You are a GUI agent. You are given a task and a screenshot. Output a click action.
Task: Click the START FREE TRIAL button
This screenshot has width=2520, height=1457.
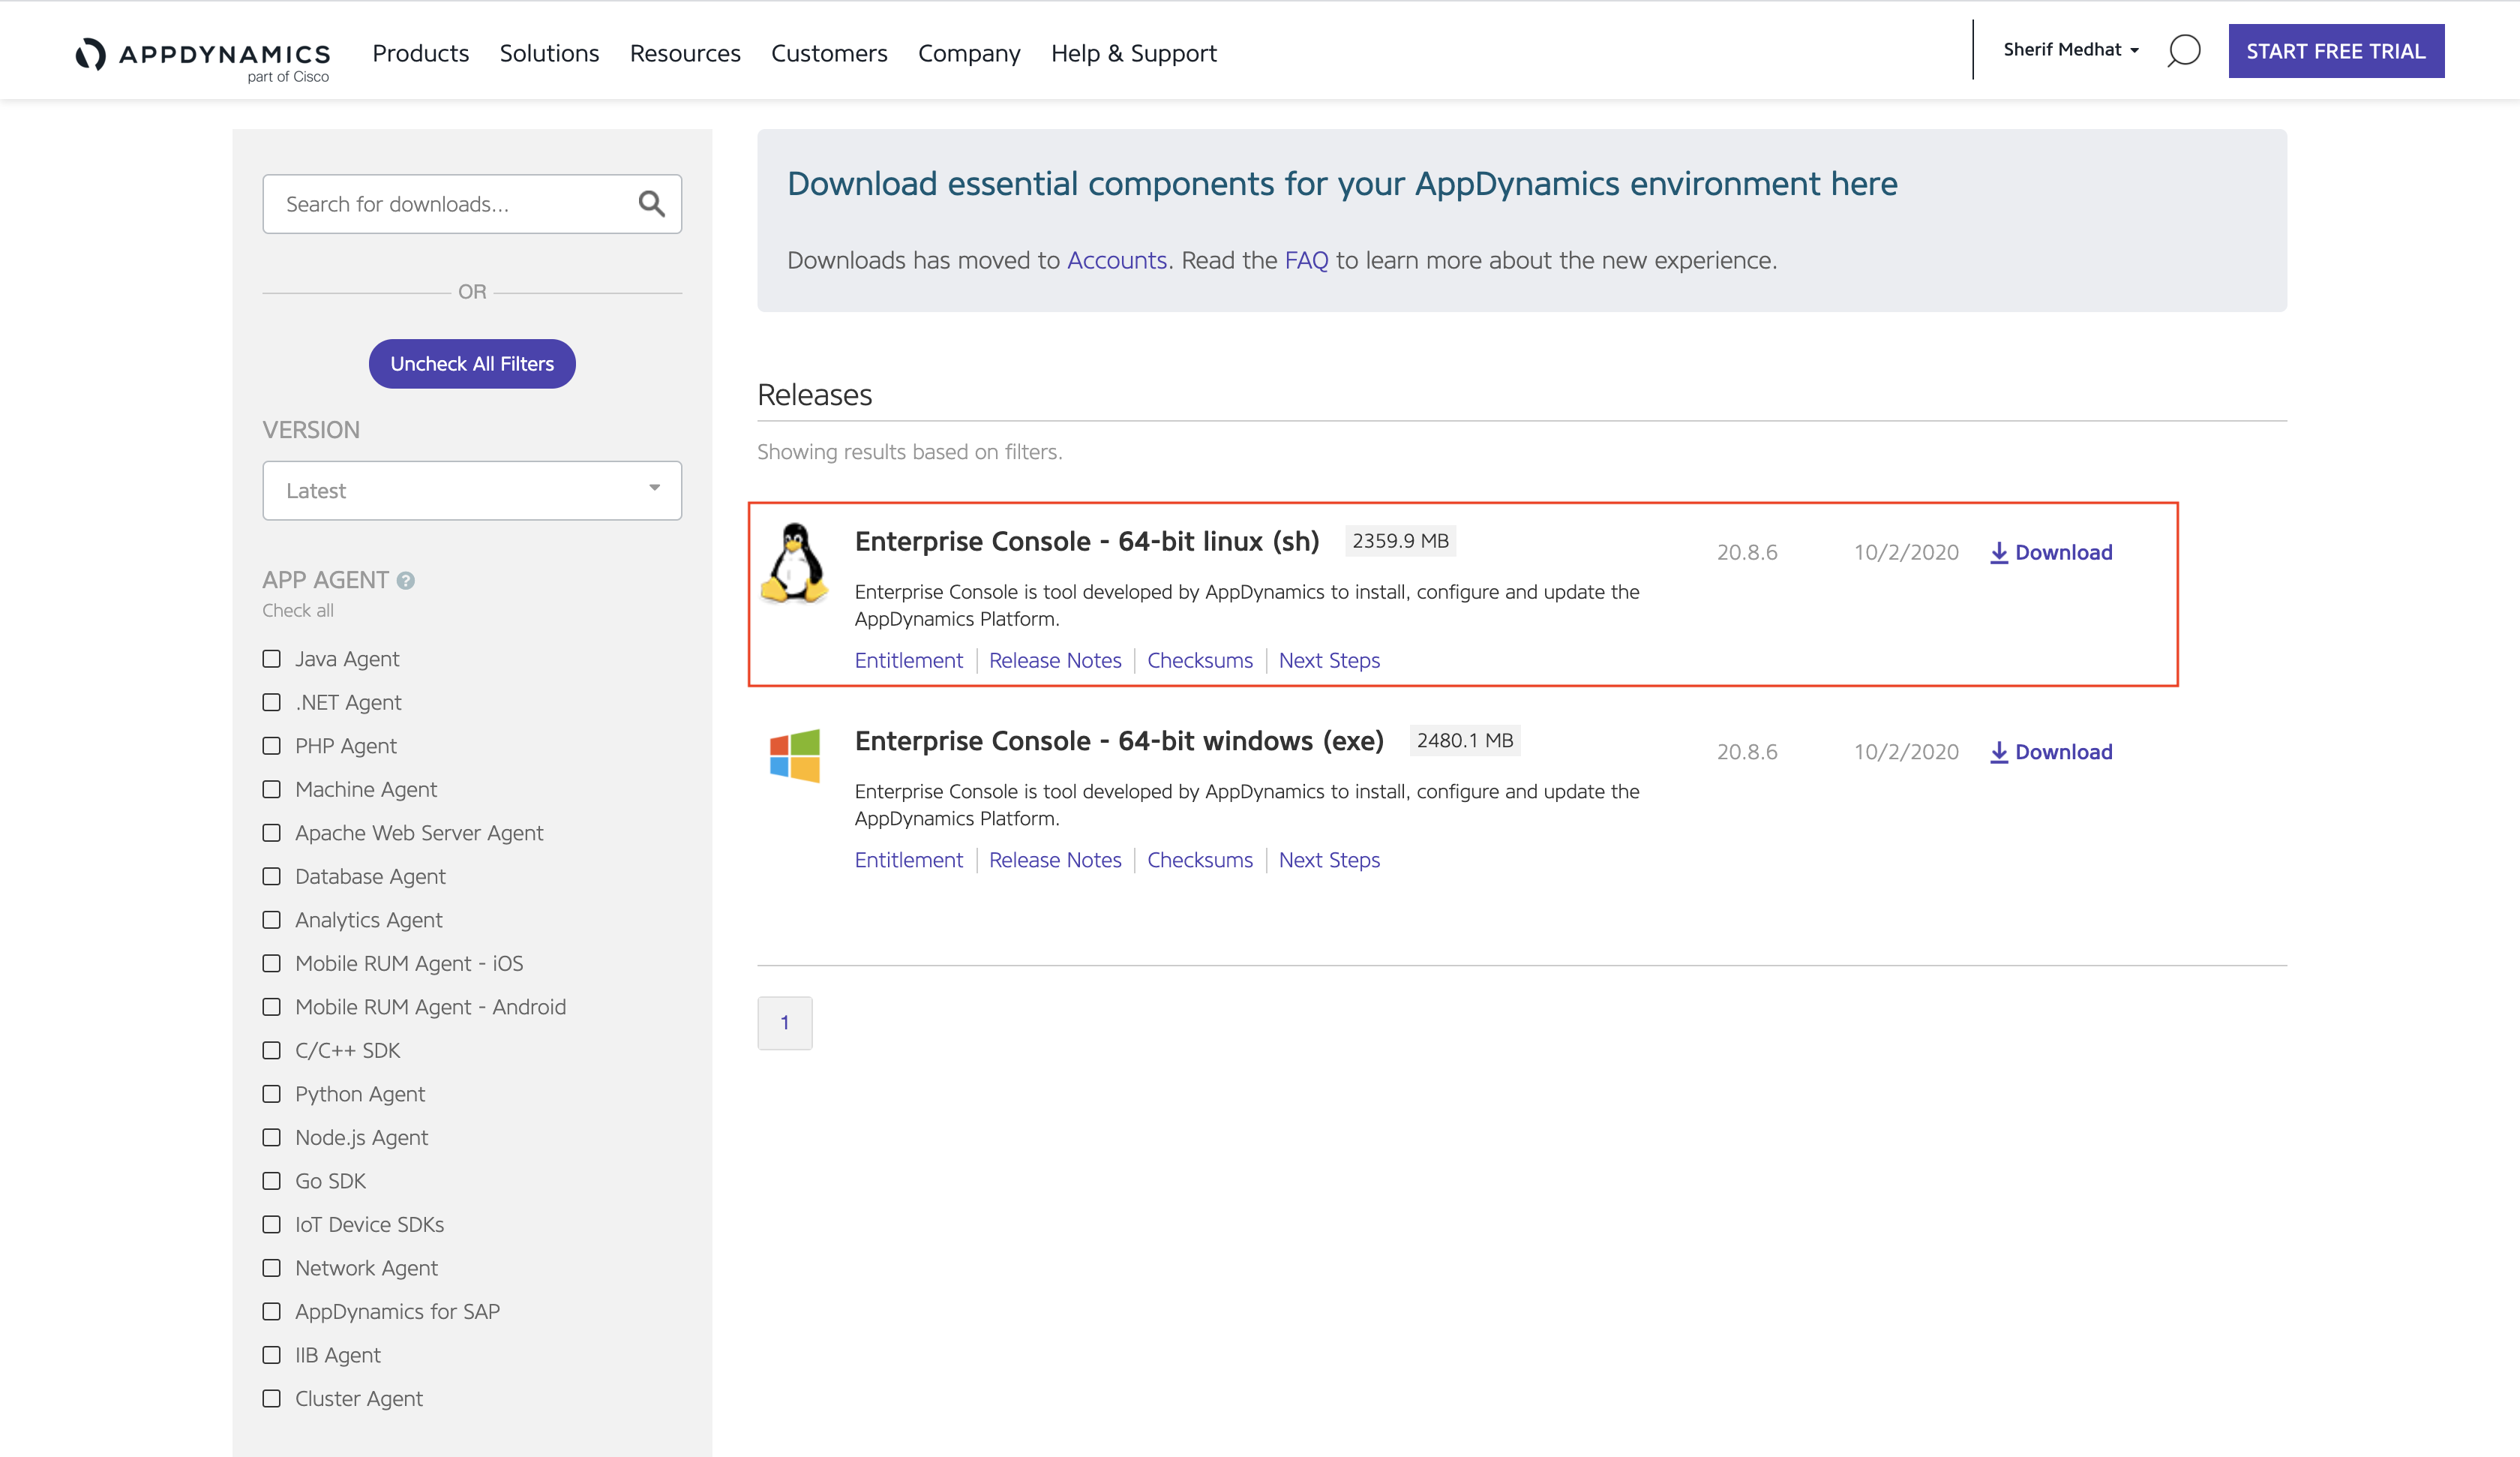[x=2336, y=51]
